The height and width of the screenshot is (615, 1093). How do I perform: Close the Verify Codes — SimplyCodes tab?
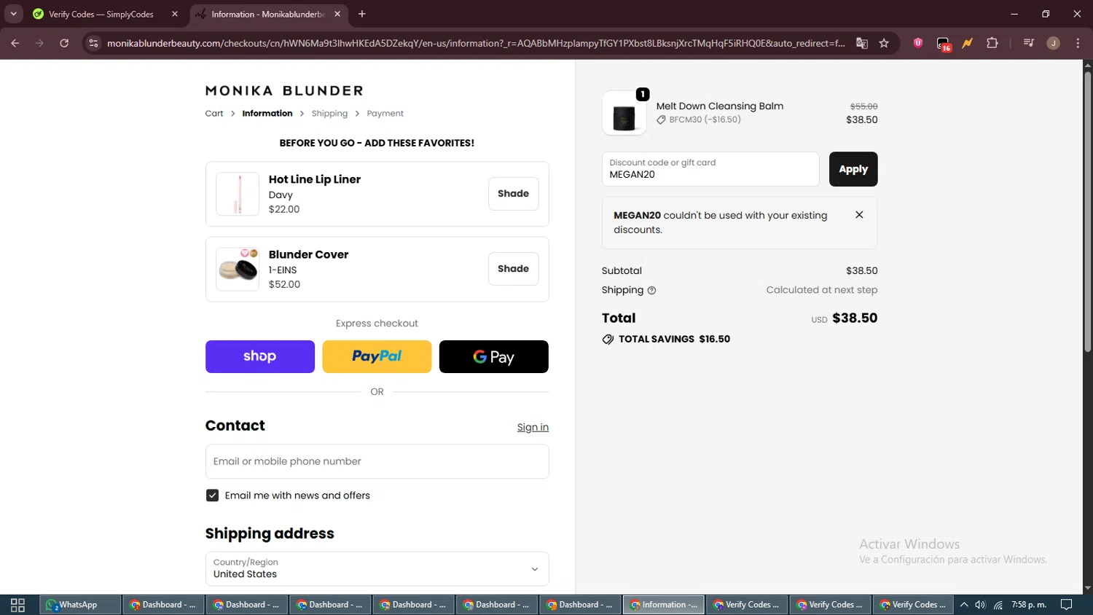(175, 14)
